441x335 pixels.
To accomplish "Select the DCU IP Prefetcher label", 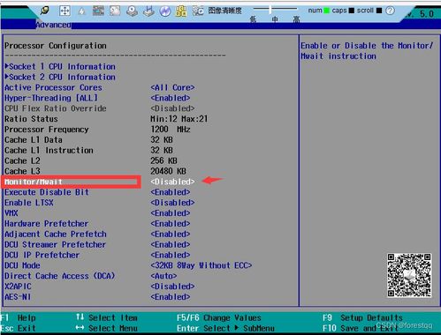I will pyautogui.click(x=42, y=255).
